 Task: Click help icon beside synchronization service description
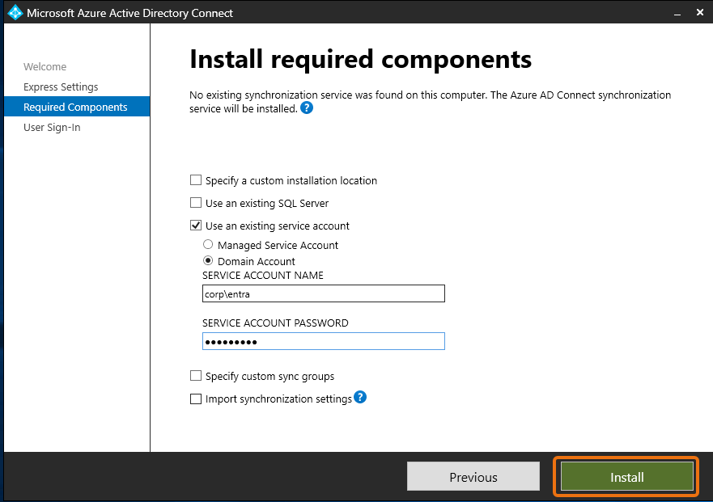click(307, 108)
